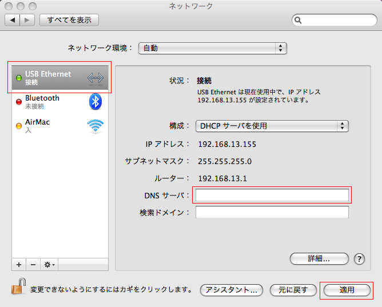This screenshot has width=382, height=307.
Task: Click the third zoom window button
Action: 33,6
